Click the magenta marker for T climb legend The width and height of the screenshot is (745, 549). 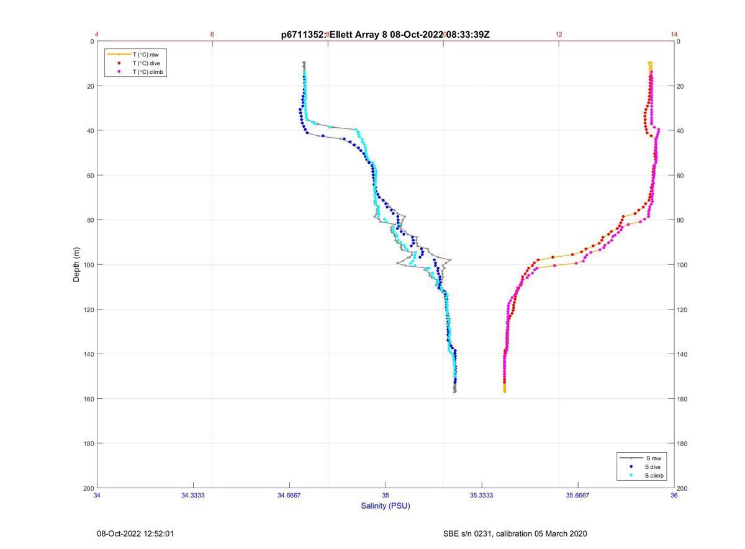(119, 72)
